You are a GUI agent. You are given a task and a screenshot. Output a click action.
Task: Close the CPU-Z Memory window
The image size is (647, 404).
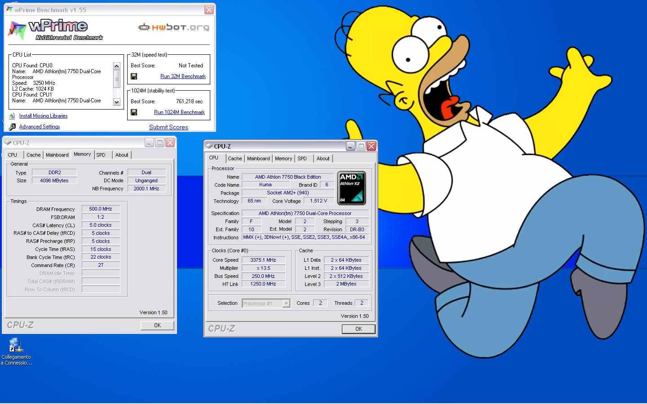170,142
